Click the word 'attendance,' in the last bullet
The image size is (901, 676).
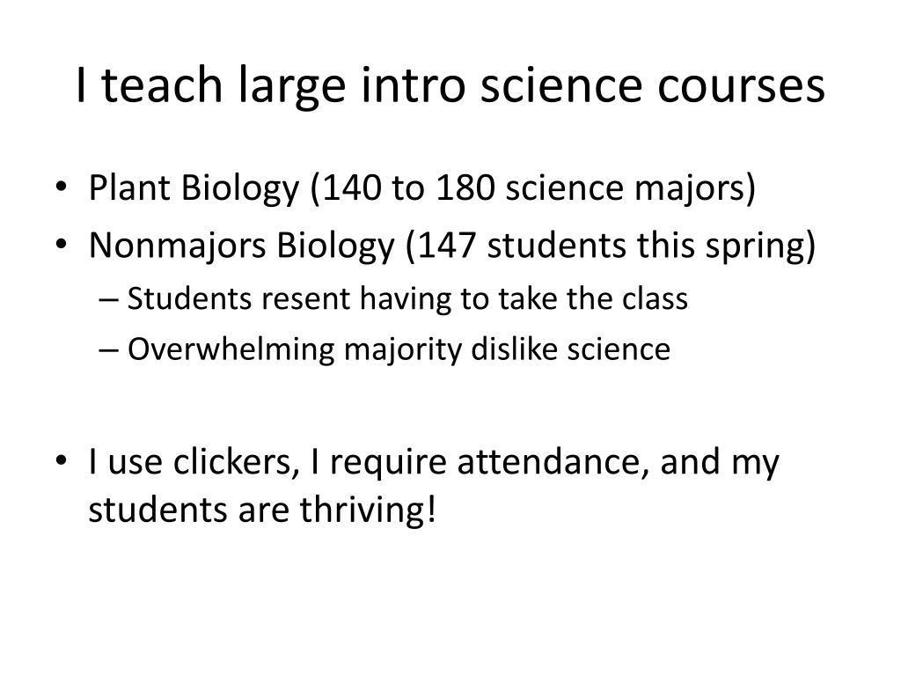point(553,463)
